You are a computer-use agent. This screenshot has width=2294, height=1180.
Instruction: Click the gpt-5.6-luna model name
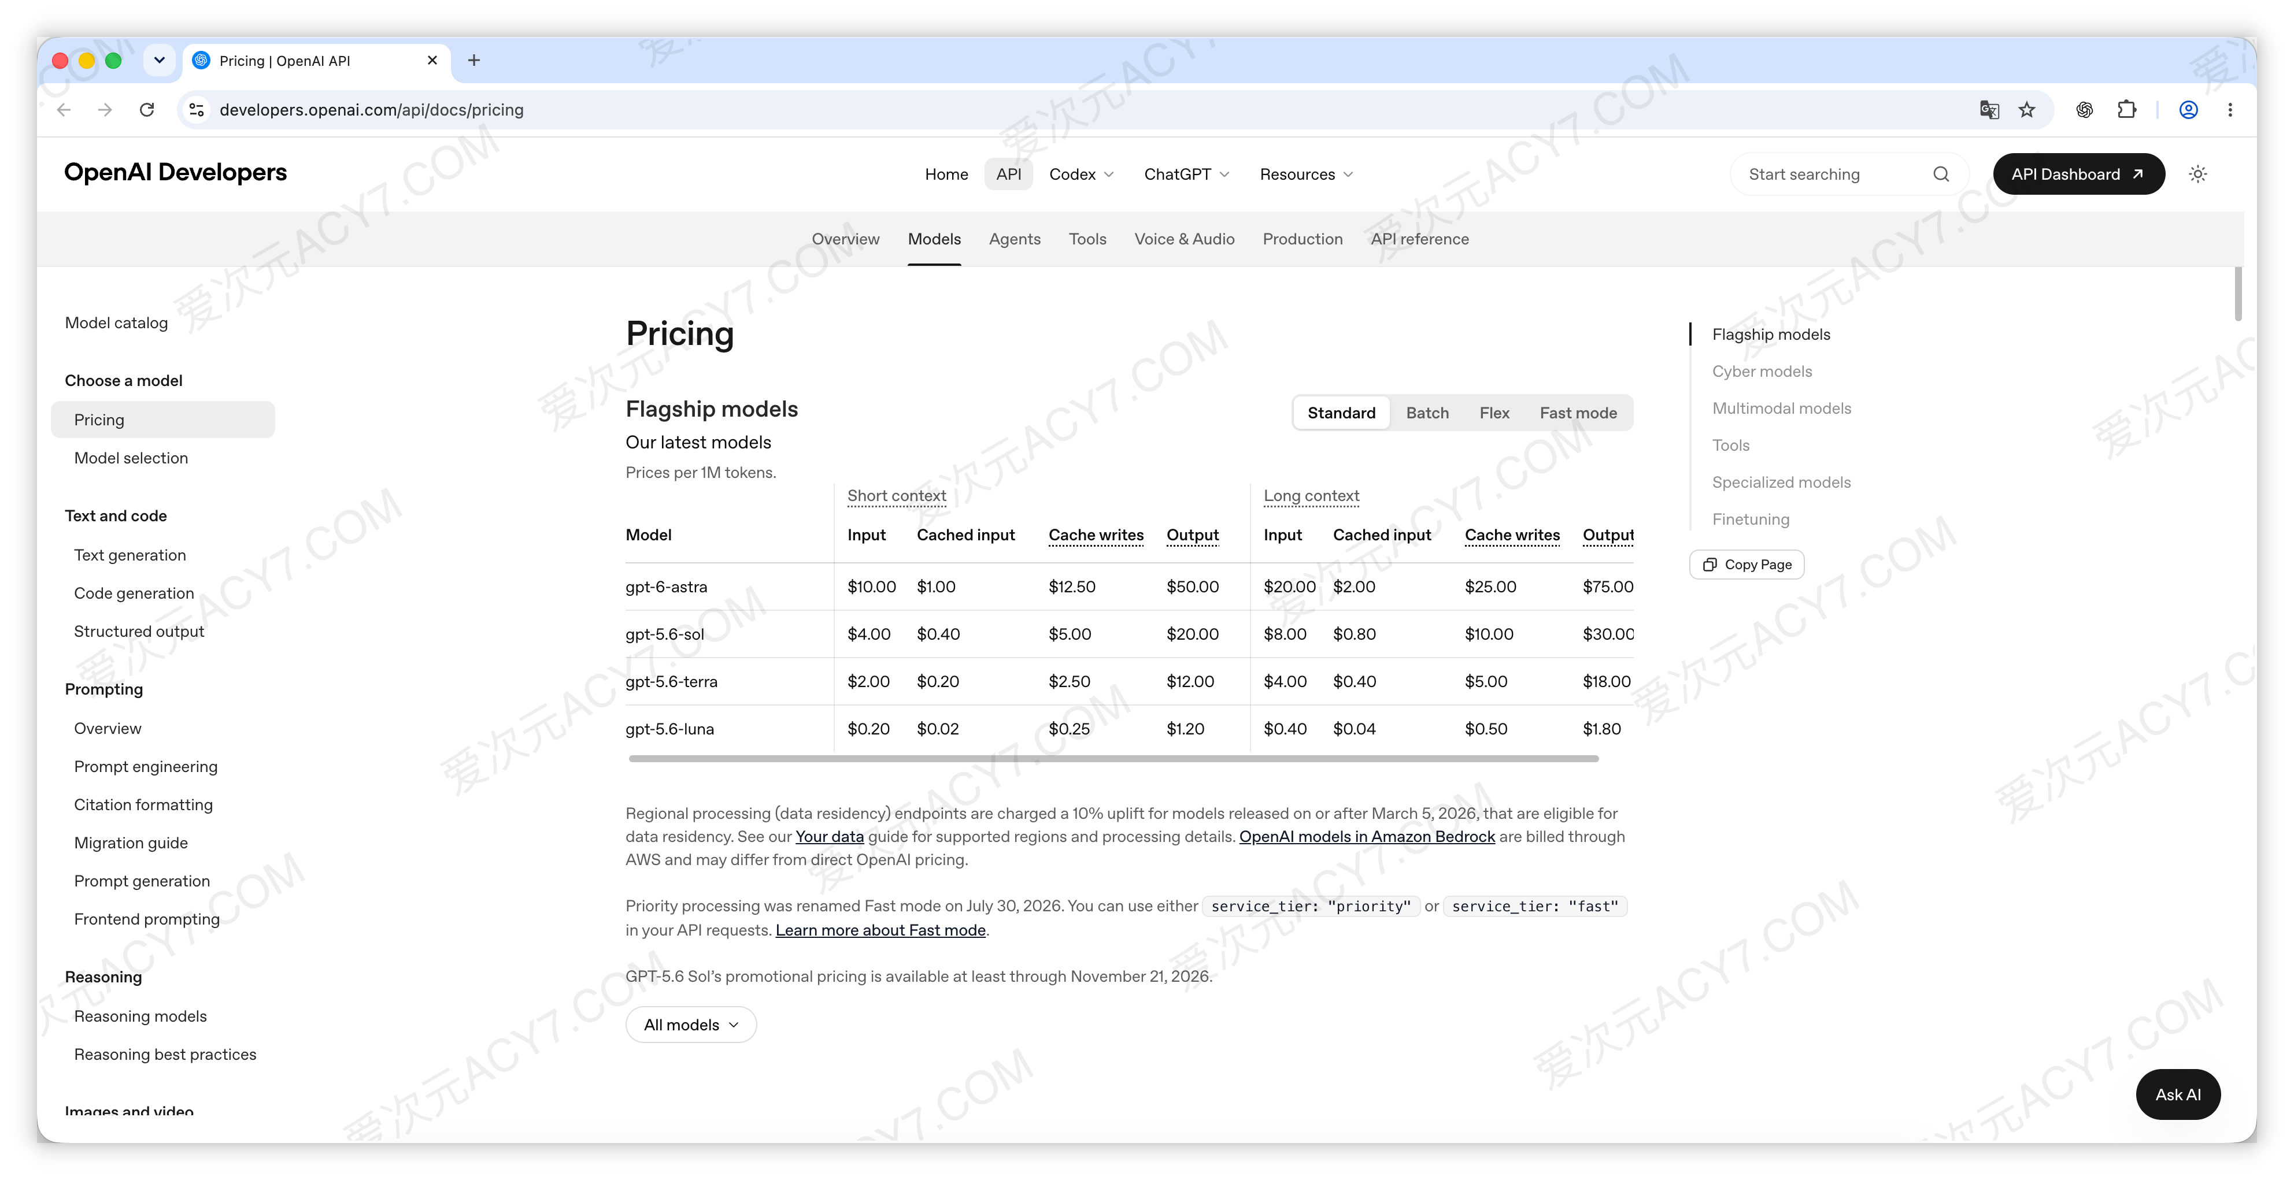point(669,730)
